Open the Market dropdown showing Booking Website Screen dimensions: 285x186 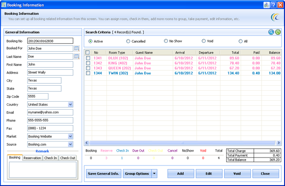coord(70,136)
